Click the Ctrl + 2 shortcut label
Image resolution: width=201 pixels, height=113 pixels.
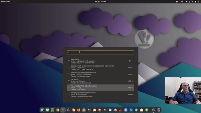(131, 68)
